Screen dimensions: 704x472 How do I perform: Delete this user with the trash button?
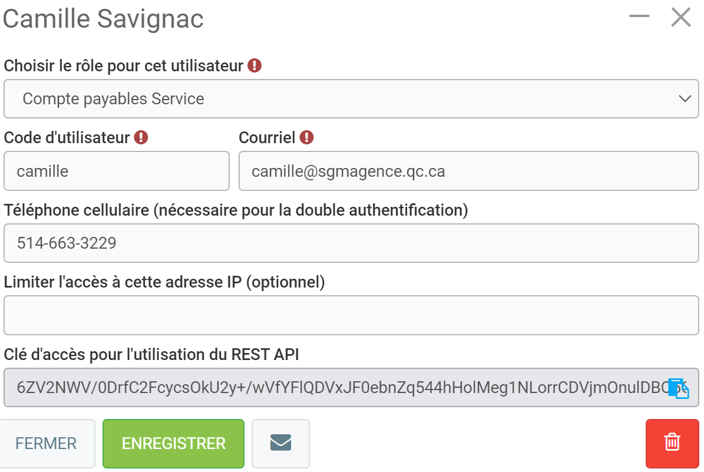point(672,443)
